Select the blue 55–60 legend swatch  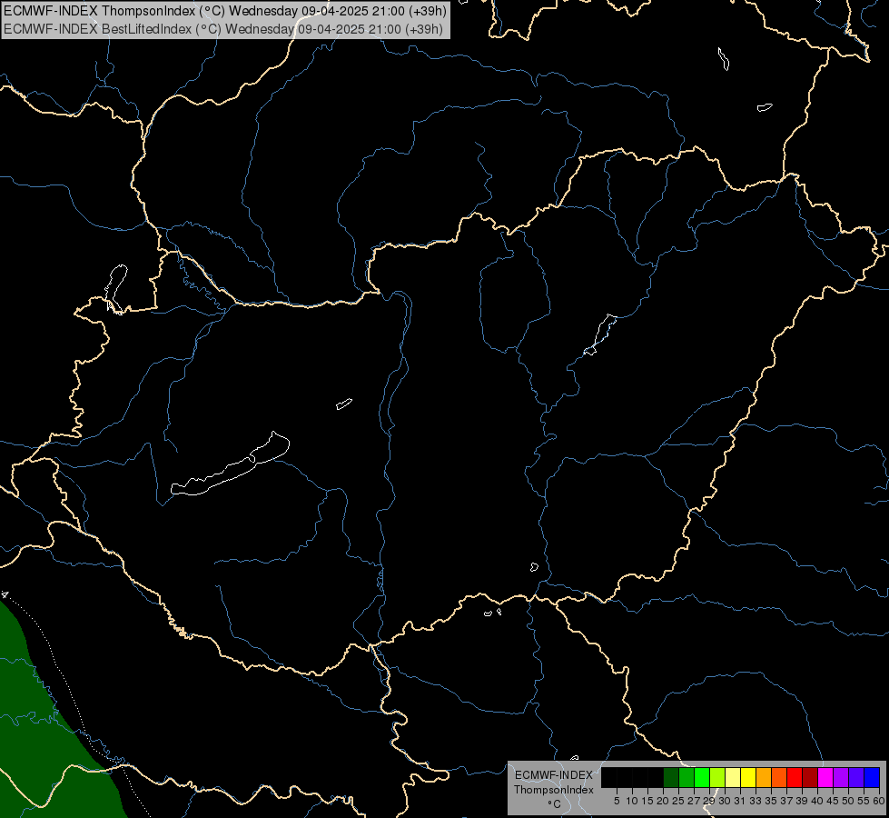point(872,777)
